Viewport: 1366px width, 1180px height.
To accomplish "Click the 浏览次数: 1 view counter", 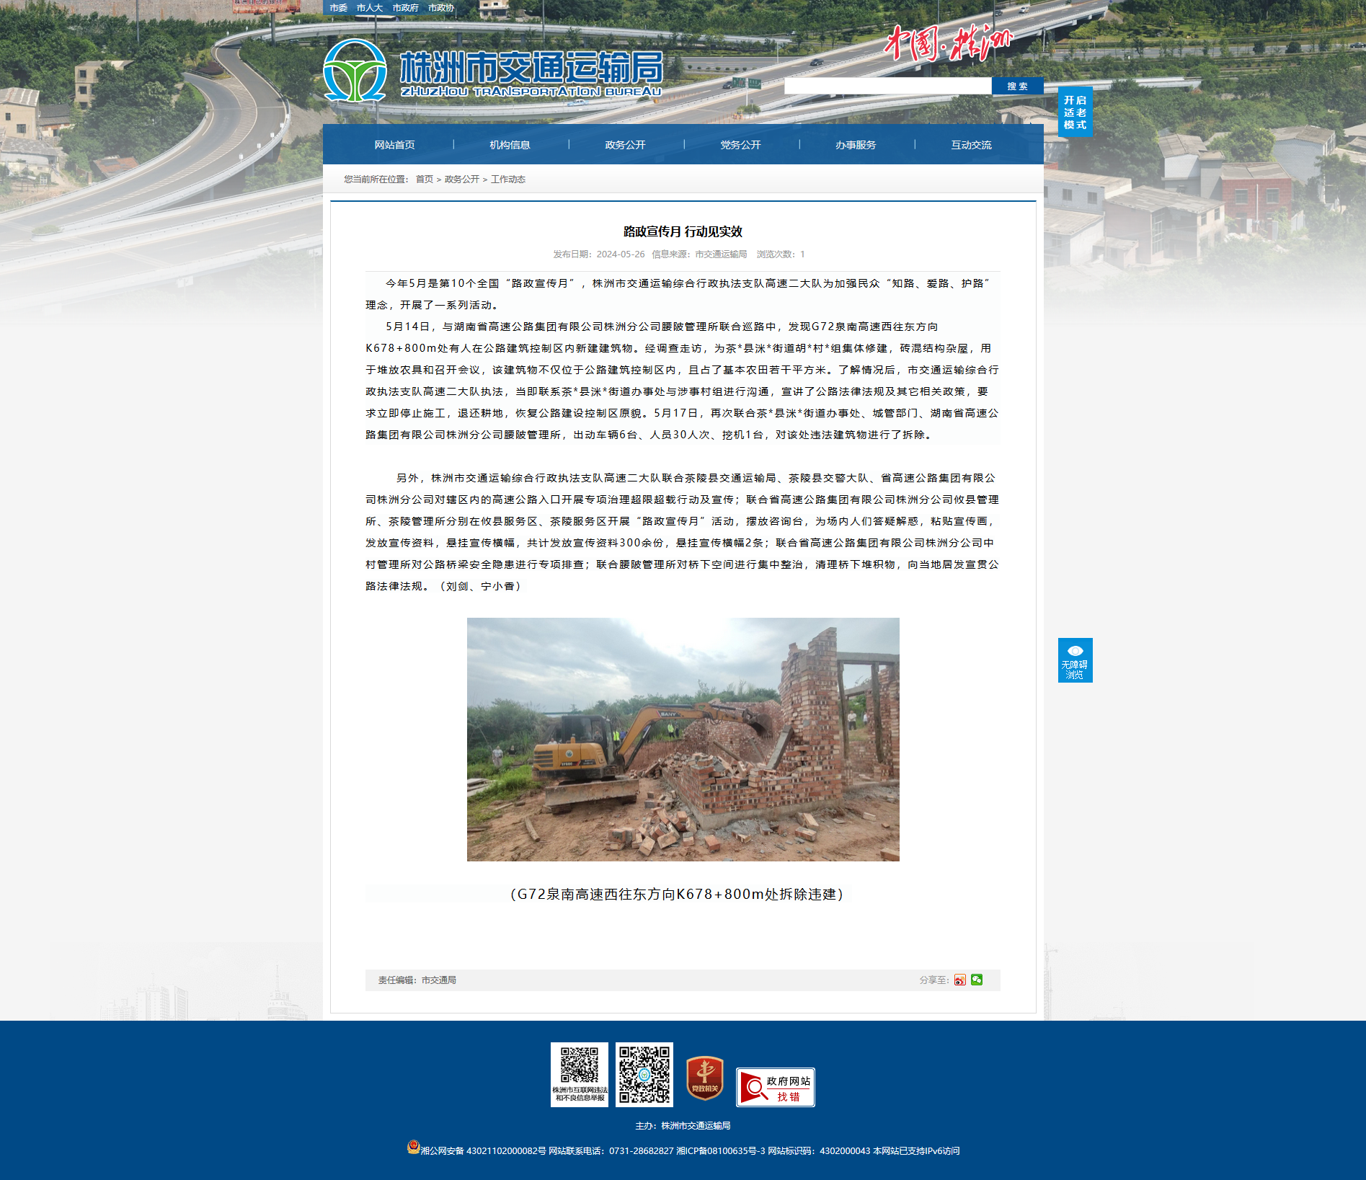I will coord(781,254).
